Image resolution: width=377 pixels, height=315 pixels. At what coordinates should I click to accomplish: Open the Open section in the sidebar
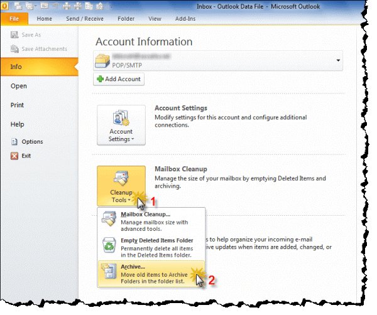[19, 86]
